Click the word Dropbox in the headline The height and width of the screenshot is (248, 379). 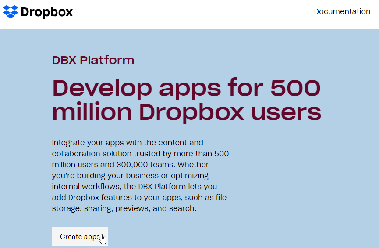pos(192,112)
